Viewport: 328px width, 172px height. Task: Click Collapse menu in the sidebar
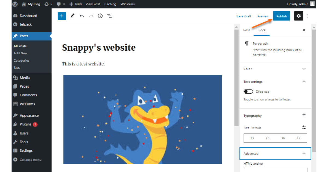click(30, 160)
